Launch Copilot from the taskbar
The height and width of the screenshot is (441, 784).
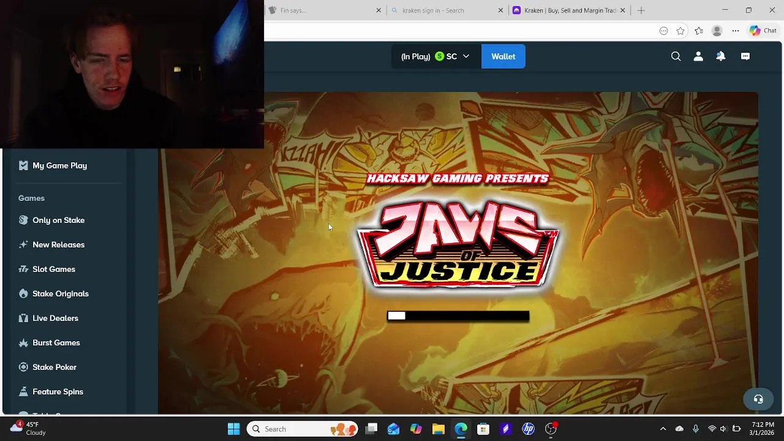coord(416,429)
